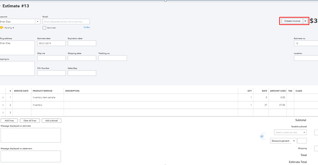Click the swap discount and tax icon
This screenshot has height=165, width=318.
click(262, 136)
